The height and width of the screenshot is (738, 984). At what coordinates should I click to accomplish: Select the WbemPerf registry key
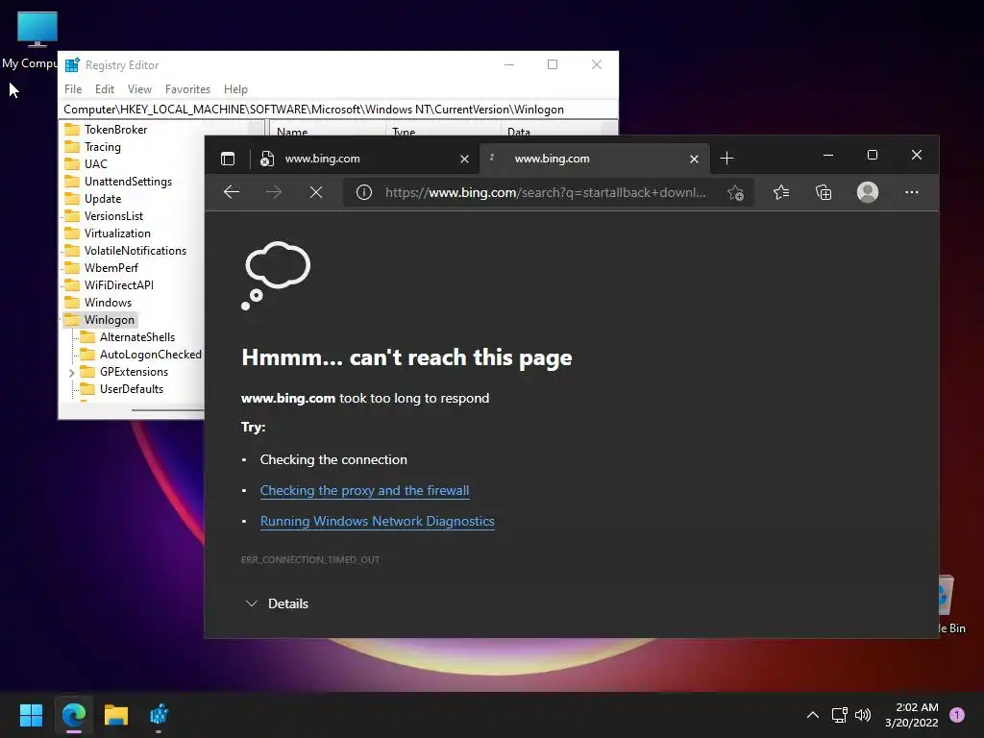(111, 268)
